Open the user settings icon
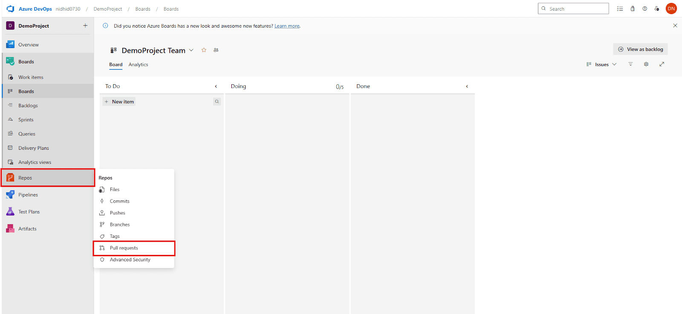Viewport: 682px width, 314px height. [x=657, y=9]
